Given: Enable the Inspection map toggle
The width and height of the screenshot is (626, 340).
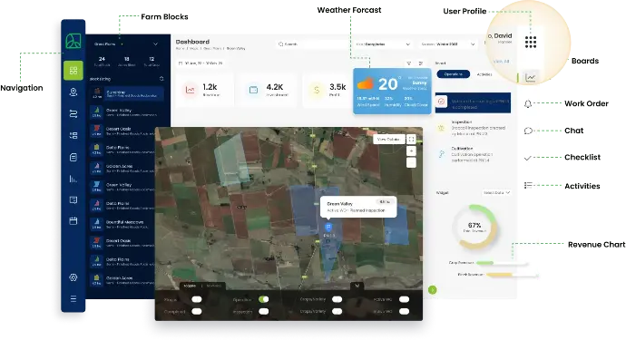Looking at the screenshot, I should [x=263, y=311].
